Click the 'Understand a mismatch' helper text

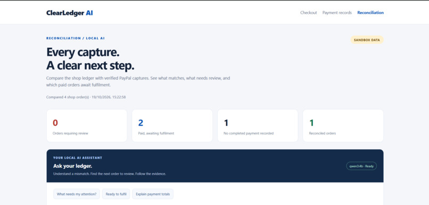pyautogui.click(x=110, y=174)
